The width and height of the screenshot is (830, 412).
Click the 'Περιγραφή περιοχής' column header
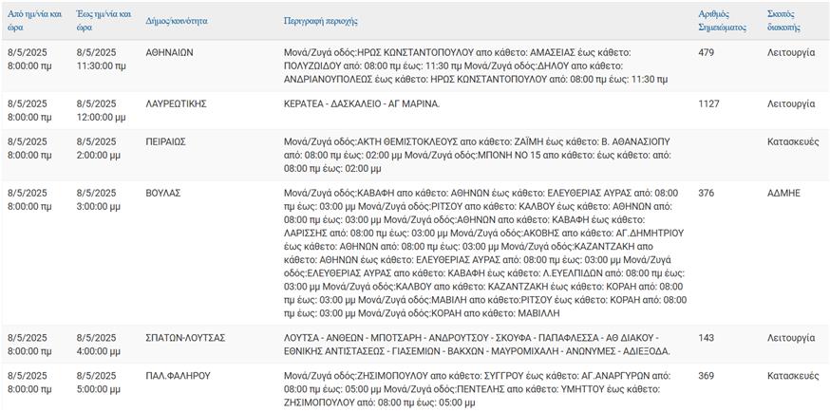(x=321, y=20)
